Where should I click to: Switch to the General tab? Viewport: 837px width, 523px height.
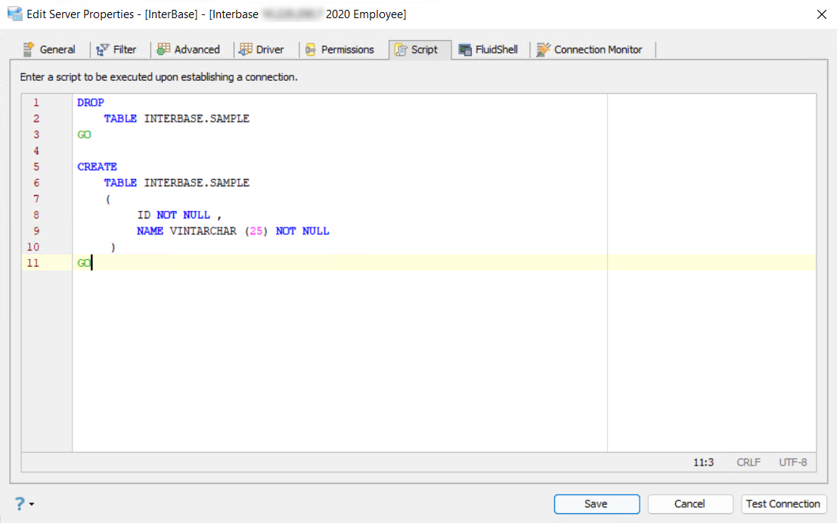pos(49,50)
